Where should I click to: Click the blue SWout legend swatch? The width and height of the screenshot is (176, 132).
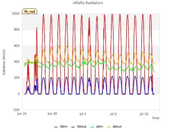[73, 127]
